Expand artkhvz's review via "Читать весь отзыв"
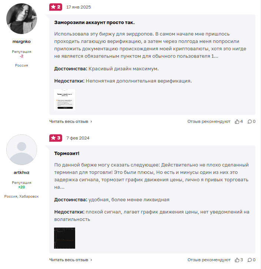 pos(71,260)
